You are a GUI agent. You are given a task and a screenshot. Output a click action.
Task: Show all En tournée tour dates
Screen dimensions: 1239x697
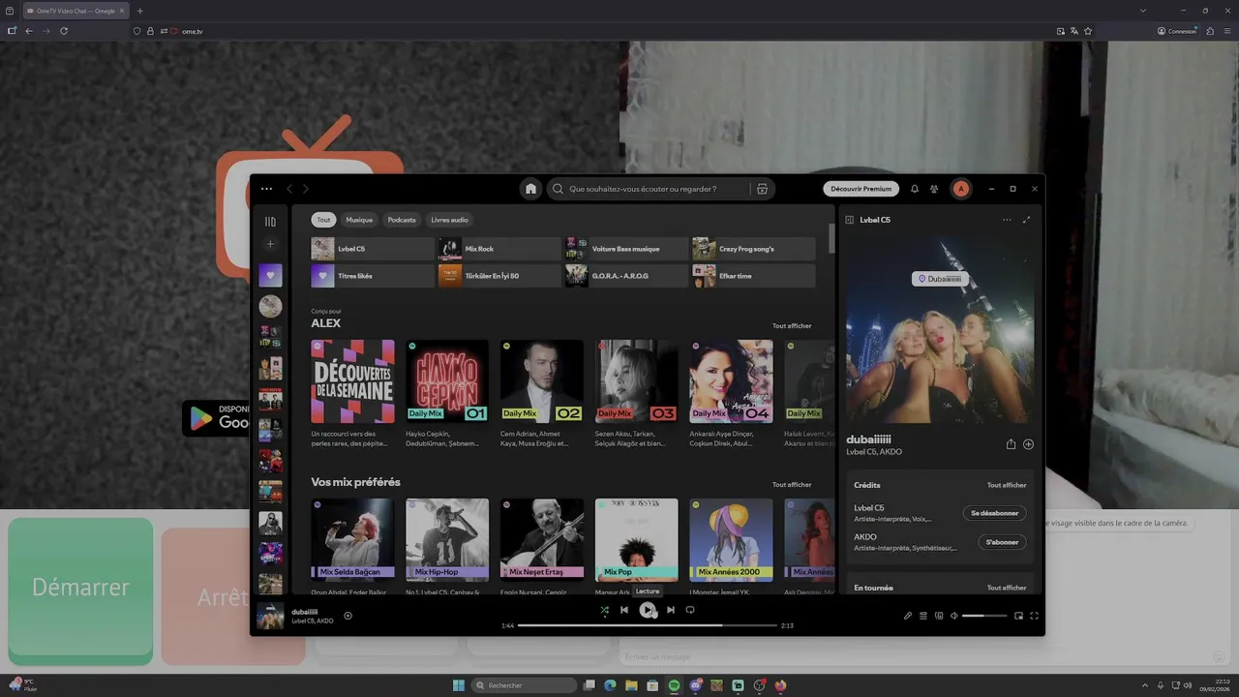[1007, 588]
